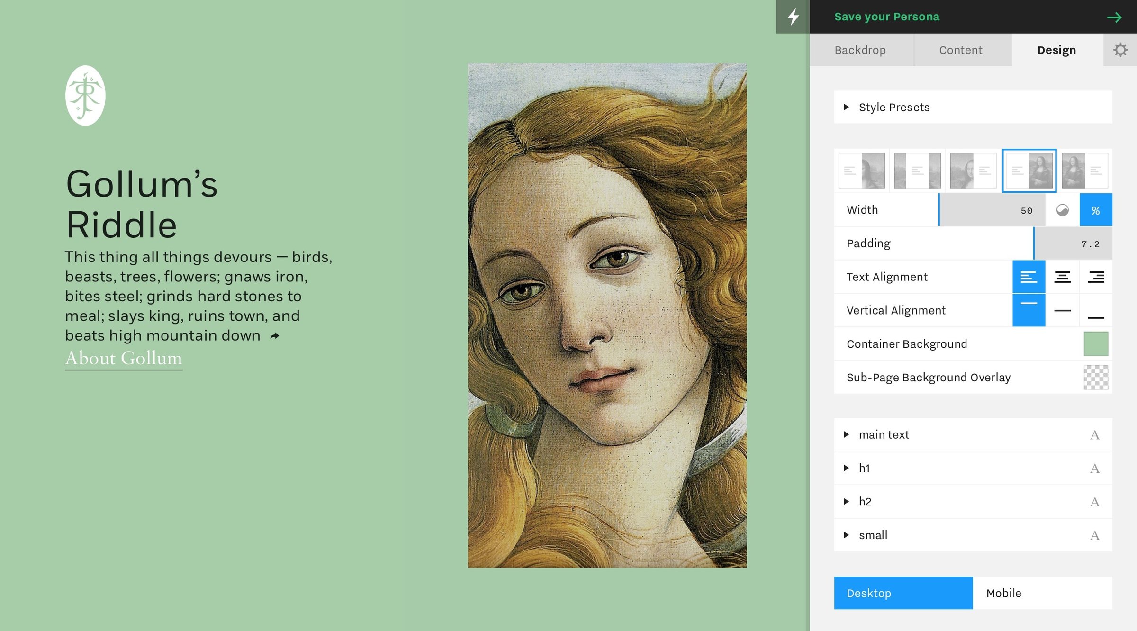The width and height of the screenshot is (1137, 631).
Task: Set vertical alignment to top
Action: [x=1029, y=310]
